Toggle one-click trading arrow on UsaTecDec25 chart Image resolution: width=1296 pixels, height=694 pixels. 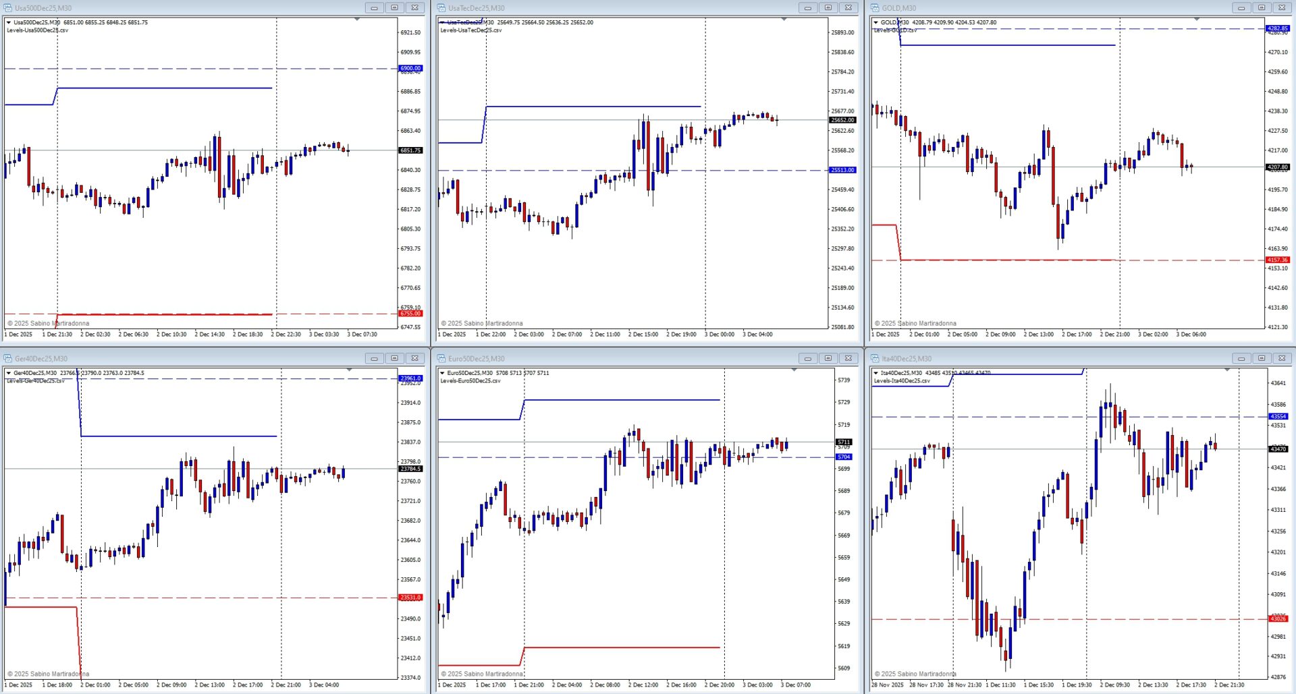[442, 22]
